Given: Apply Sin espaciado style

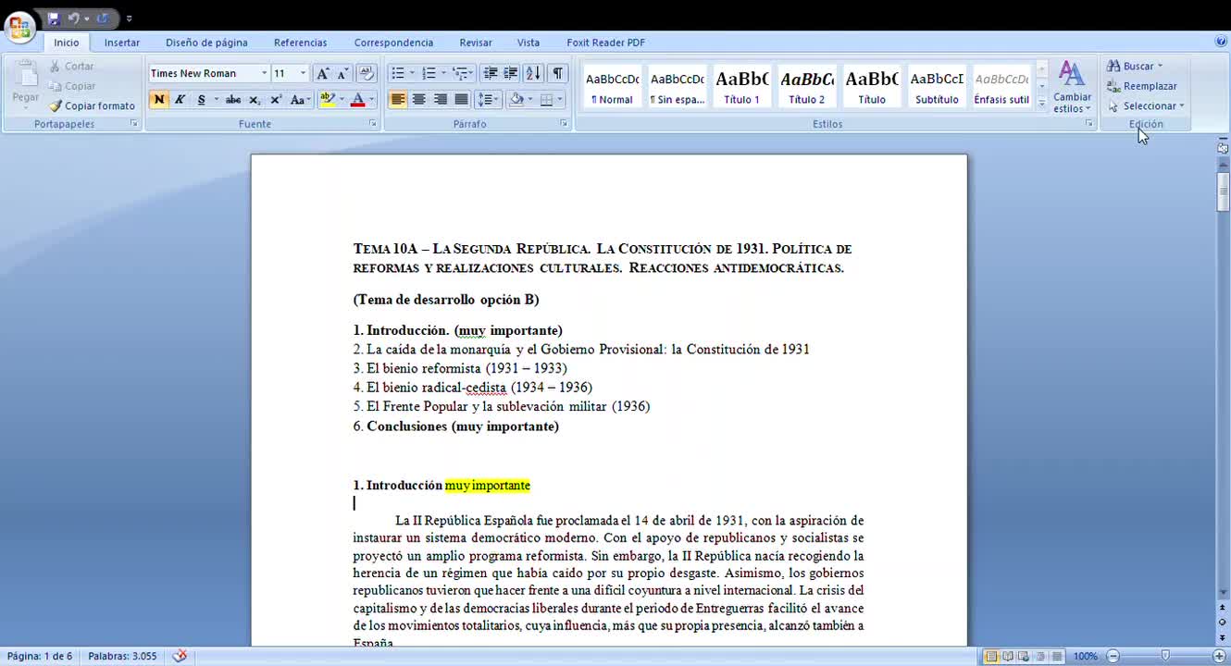Looking at the screenshot, I should pyautogui.click(x=677, y=86).
